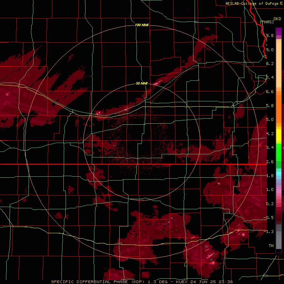Click the [PHAS] unit label
The height and width of the screenshot is (284, 284).
pyautogui.click(x=267, y=22)
